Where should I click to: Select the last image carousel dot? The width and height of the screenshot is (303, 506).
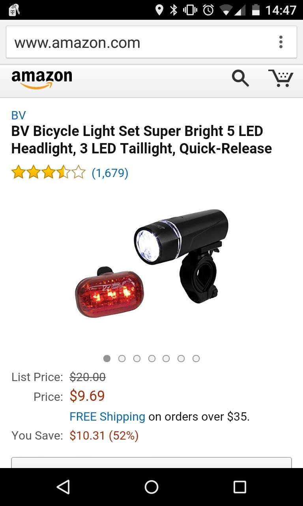point(196,359)
